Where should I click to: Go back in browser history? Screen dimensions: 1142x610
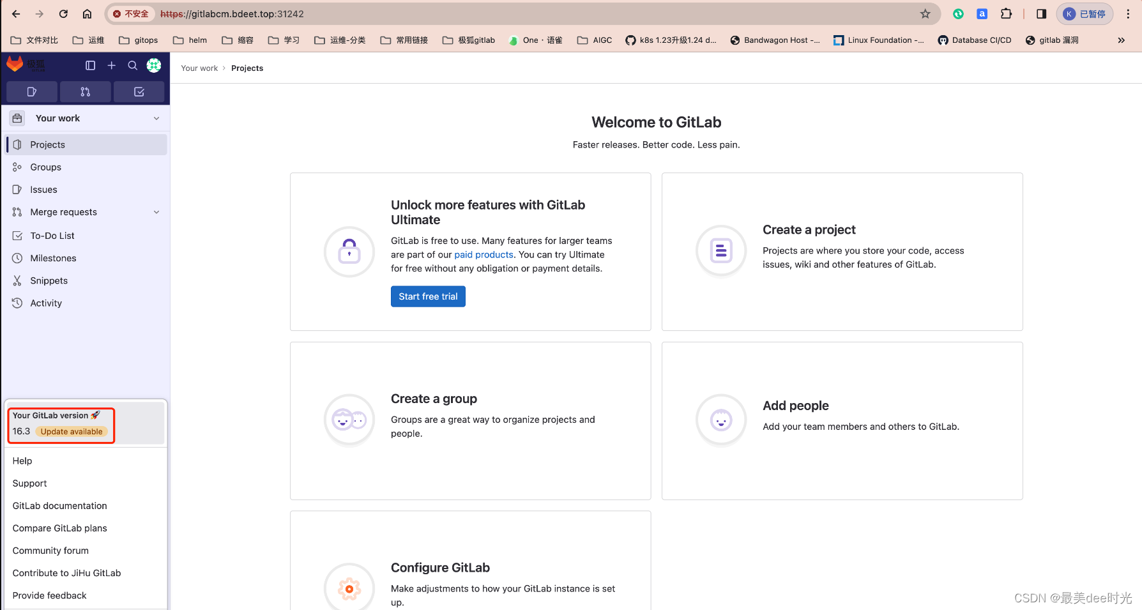(16, 14)
